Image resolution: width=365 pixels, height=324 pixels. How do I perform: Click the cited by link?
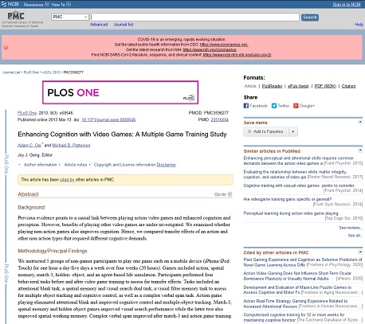pyautogui.click(x=67, y=180)
